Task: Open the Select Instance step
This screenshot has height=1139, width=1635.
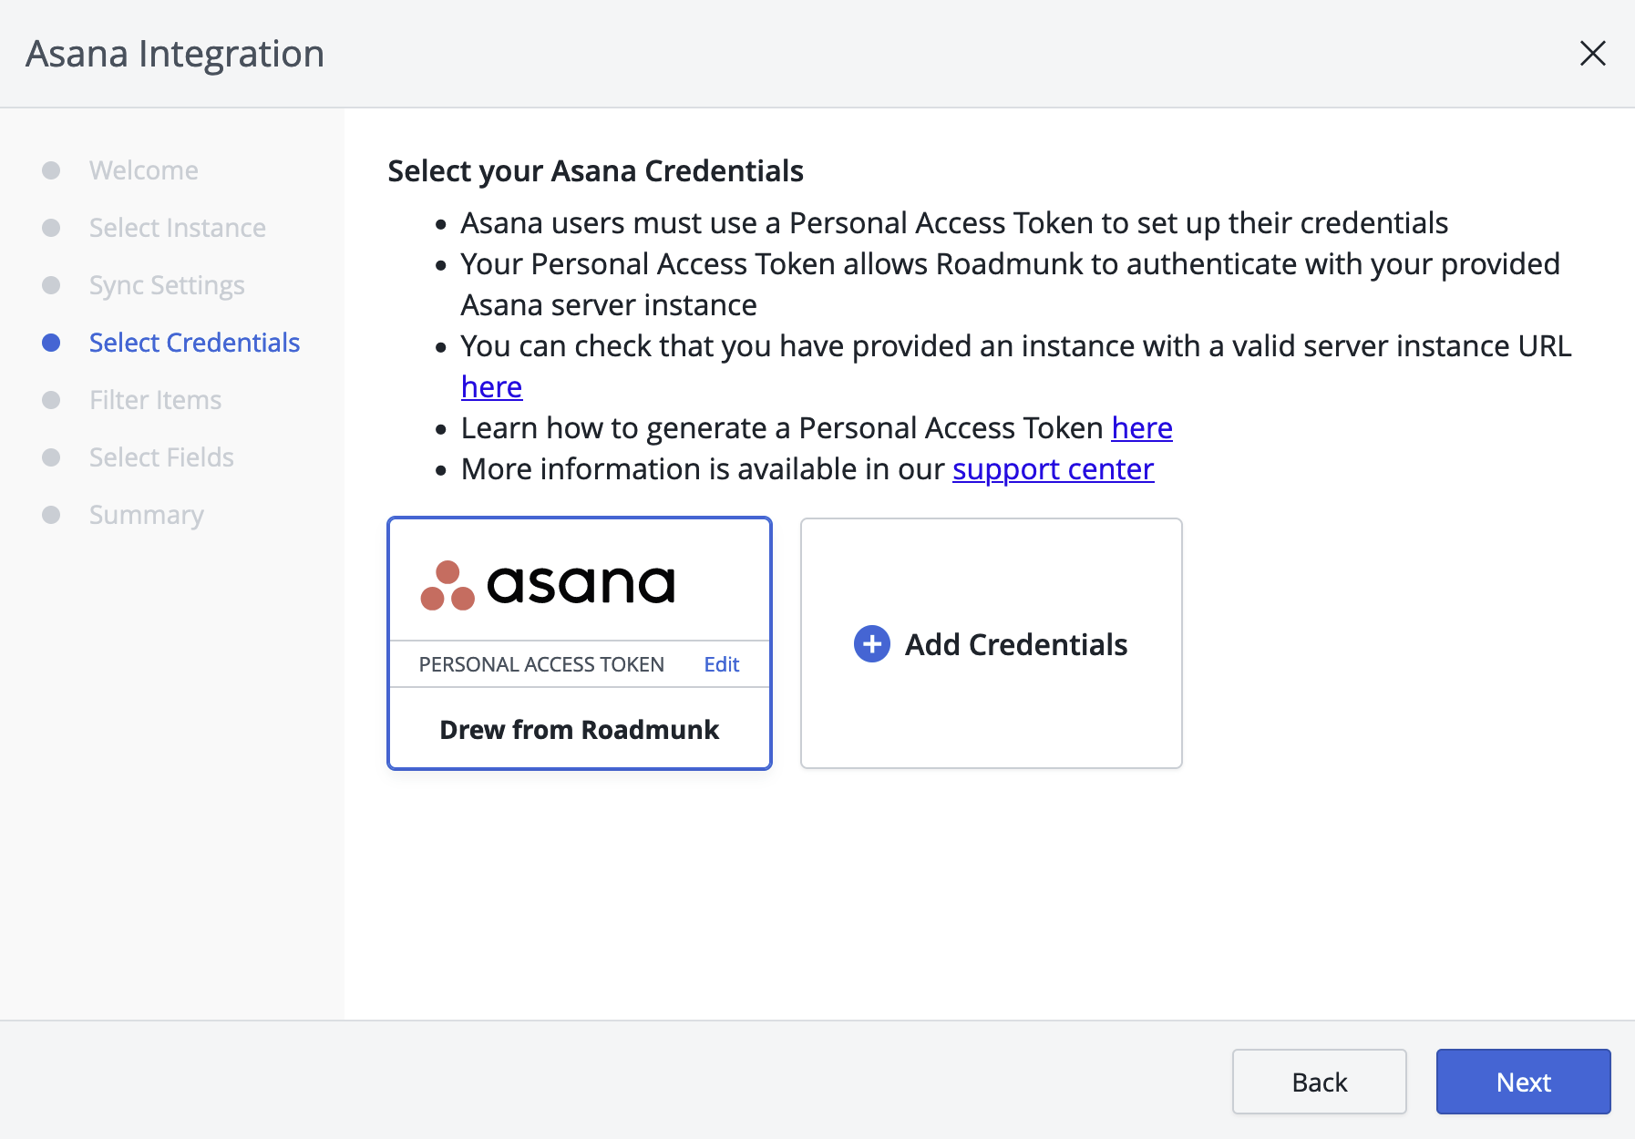Action: tap(177, 228)
